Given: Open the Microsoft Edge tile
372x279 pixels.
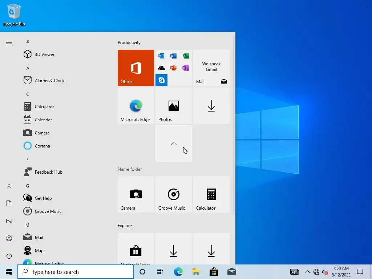Looking at the screenshot, I should click(136, 106).
